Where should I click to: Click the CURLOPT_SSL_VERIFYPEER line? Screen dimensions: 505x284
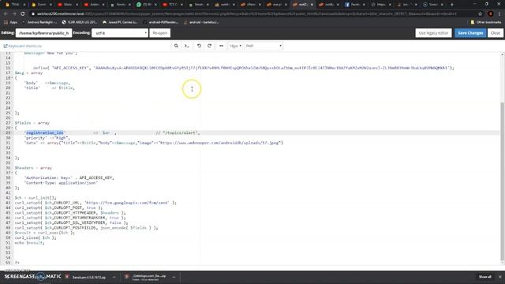(71, 222)
